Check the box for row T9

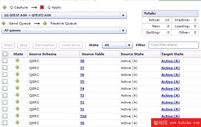pos(5,123)
